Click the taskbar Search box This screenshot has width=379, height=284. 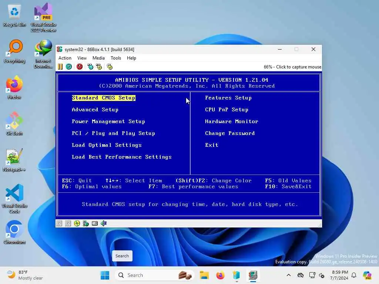pos(155,275)
